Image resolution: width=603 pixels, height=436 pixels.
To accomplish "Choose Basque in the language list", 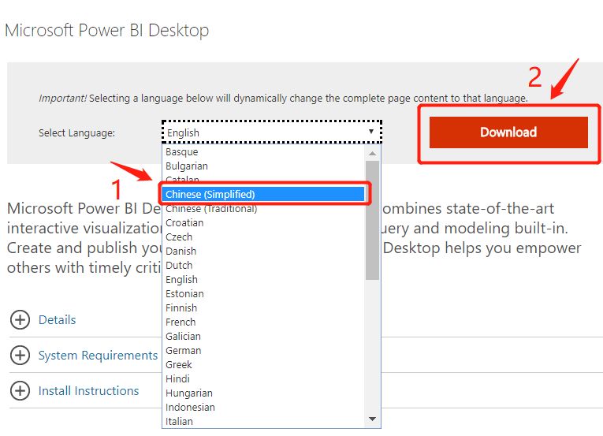I will point(182,151).
